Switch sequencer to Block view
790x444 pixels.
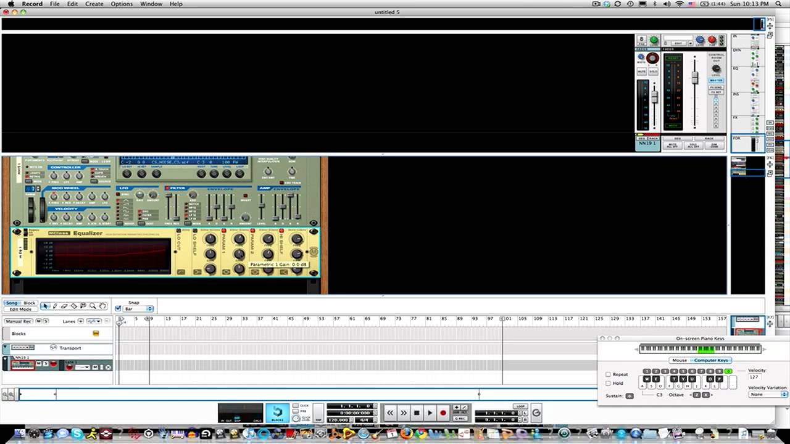click(30, 303)
